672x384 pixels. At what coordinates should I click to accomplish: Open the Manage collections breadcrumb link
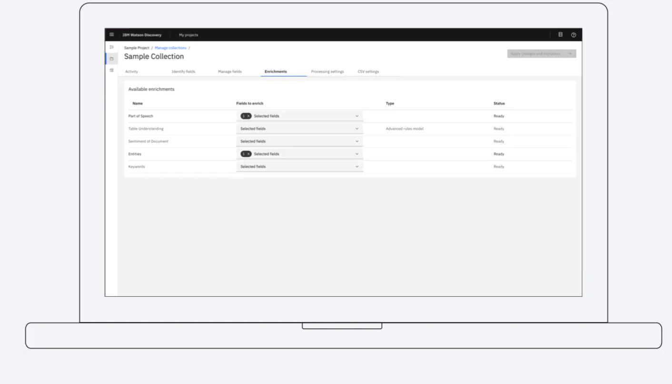click(x=170, y=48)
